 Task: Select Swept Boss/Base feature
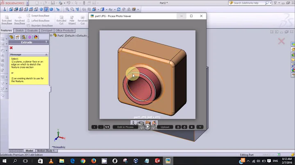click(x=38, y=16)
